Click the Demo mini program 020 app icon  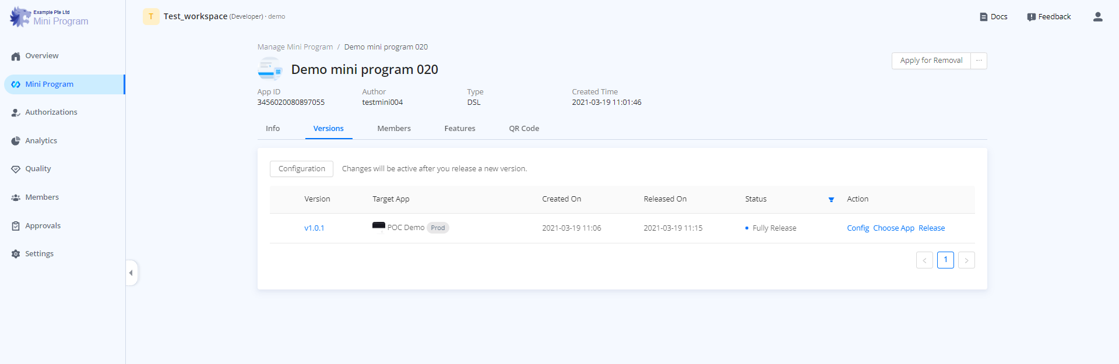(x=270, y=69)
